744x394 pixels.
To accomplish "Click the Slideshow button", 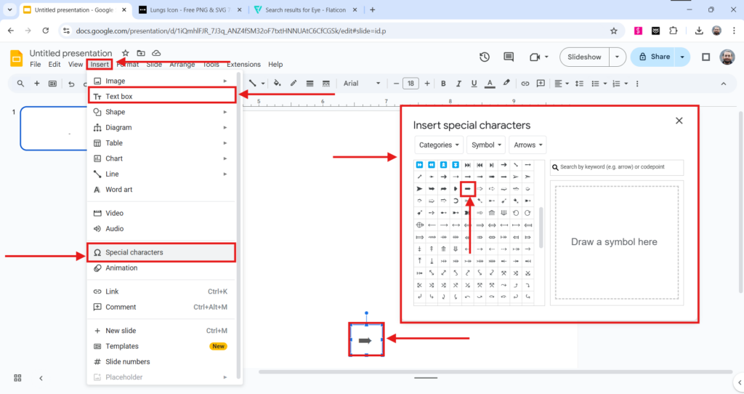I will click(584, 57).
